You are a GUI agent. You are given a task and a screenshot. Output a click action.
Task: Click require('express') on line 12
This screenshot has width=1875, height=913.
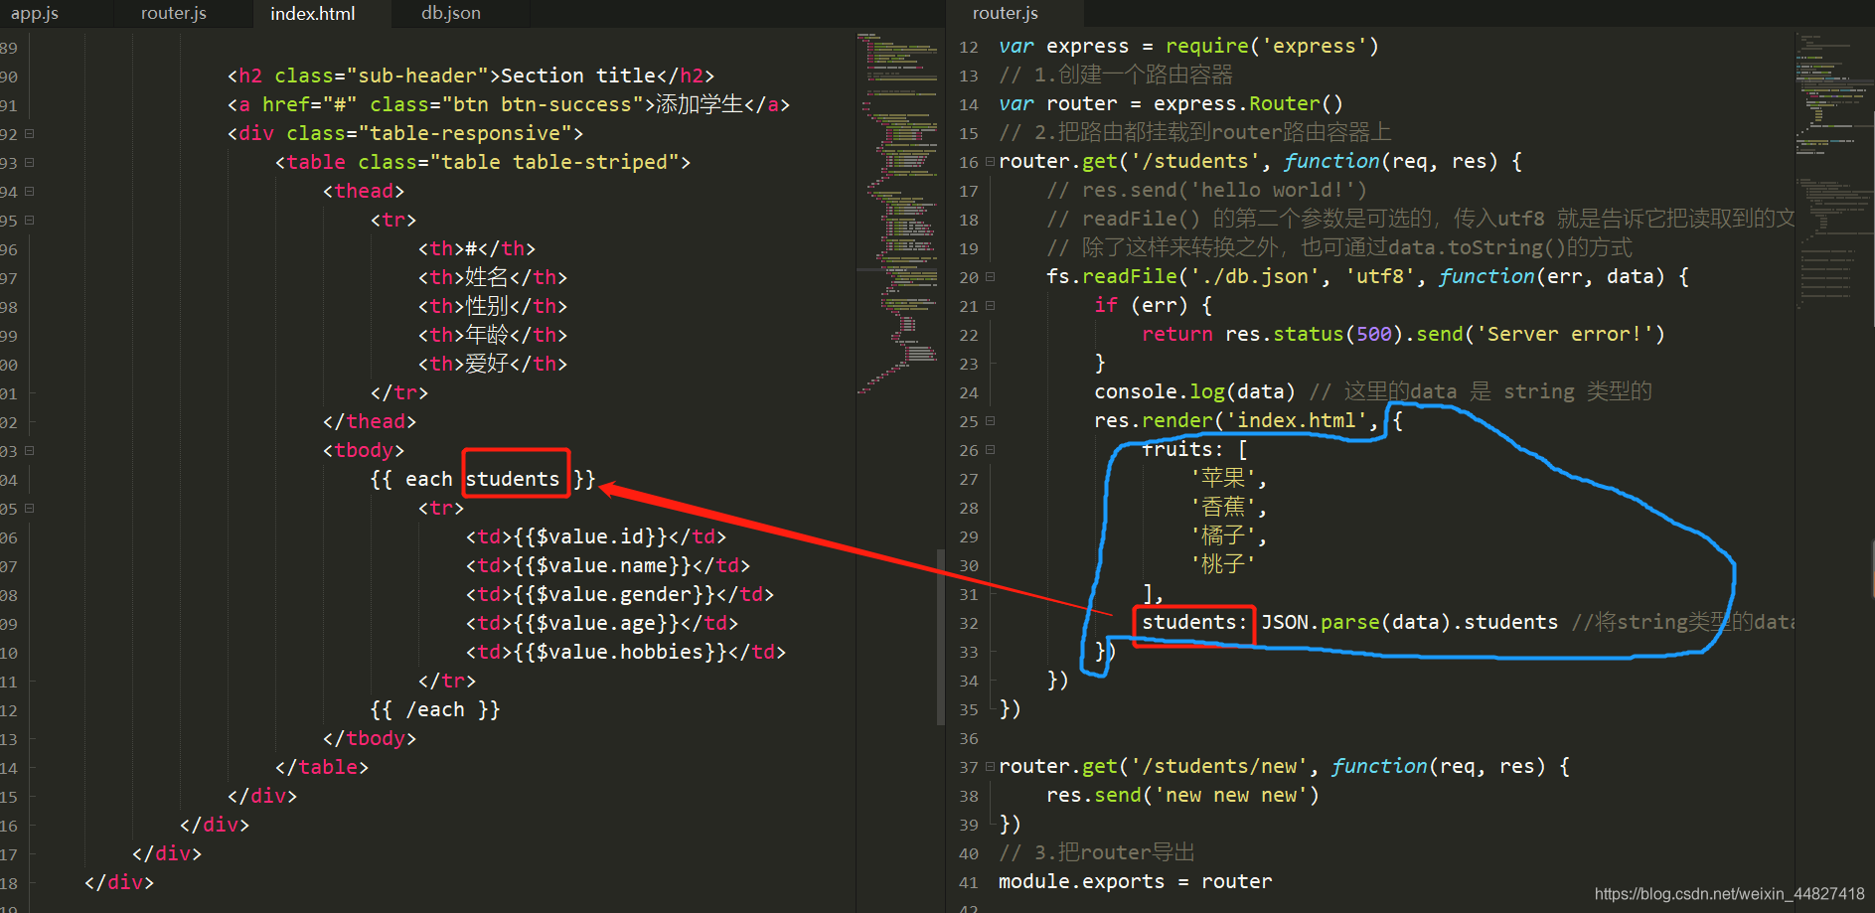pyautogui.click(x=1272, y=46)
